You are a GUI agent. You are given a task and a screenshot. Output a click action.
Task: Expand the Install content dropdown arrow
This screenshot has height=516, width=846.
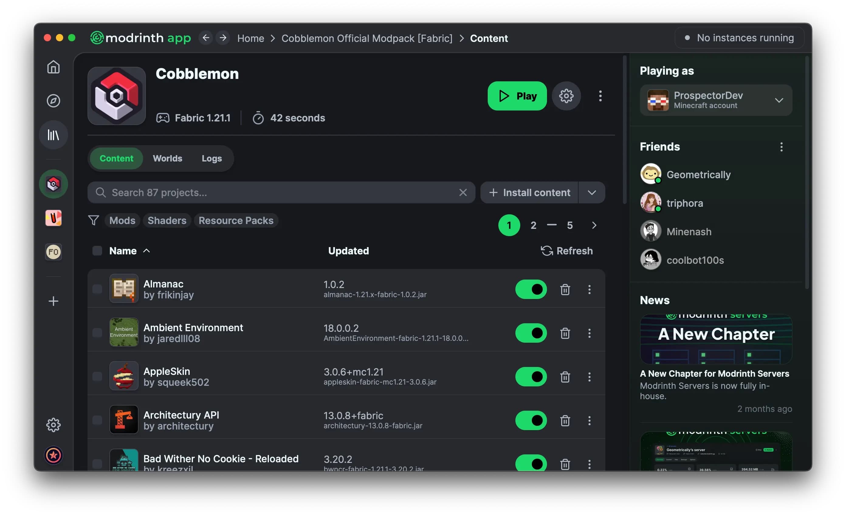[x=592, y=193]
